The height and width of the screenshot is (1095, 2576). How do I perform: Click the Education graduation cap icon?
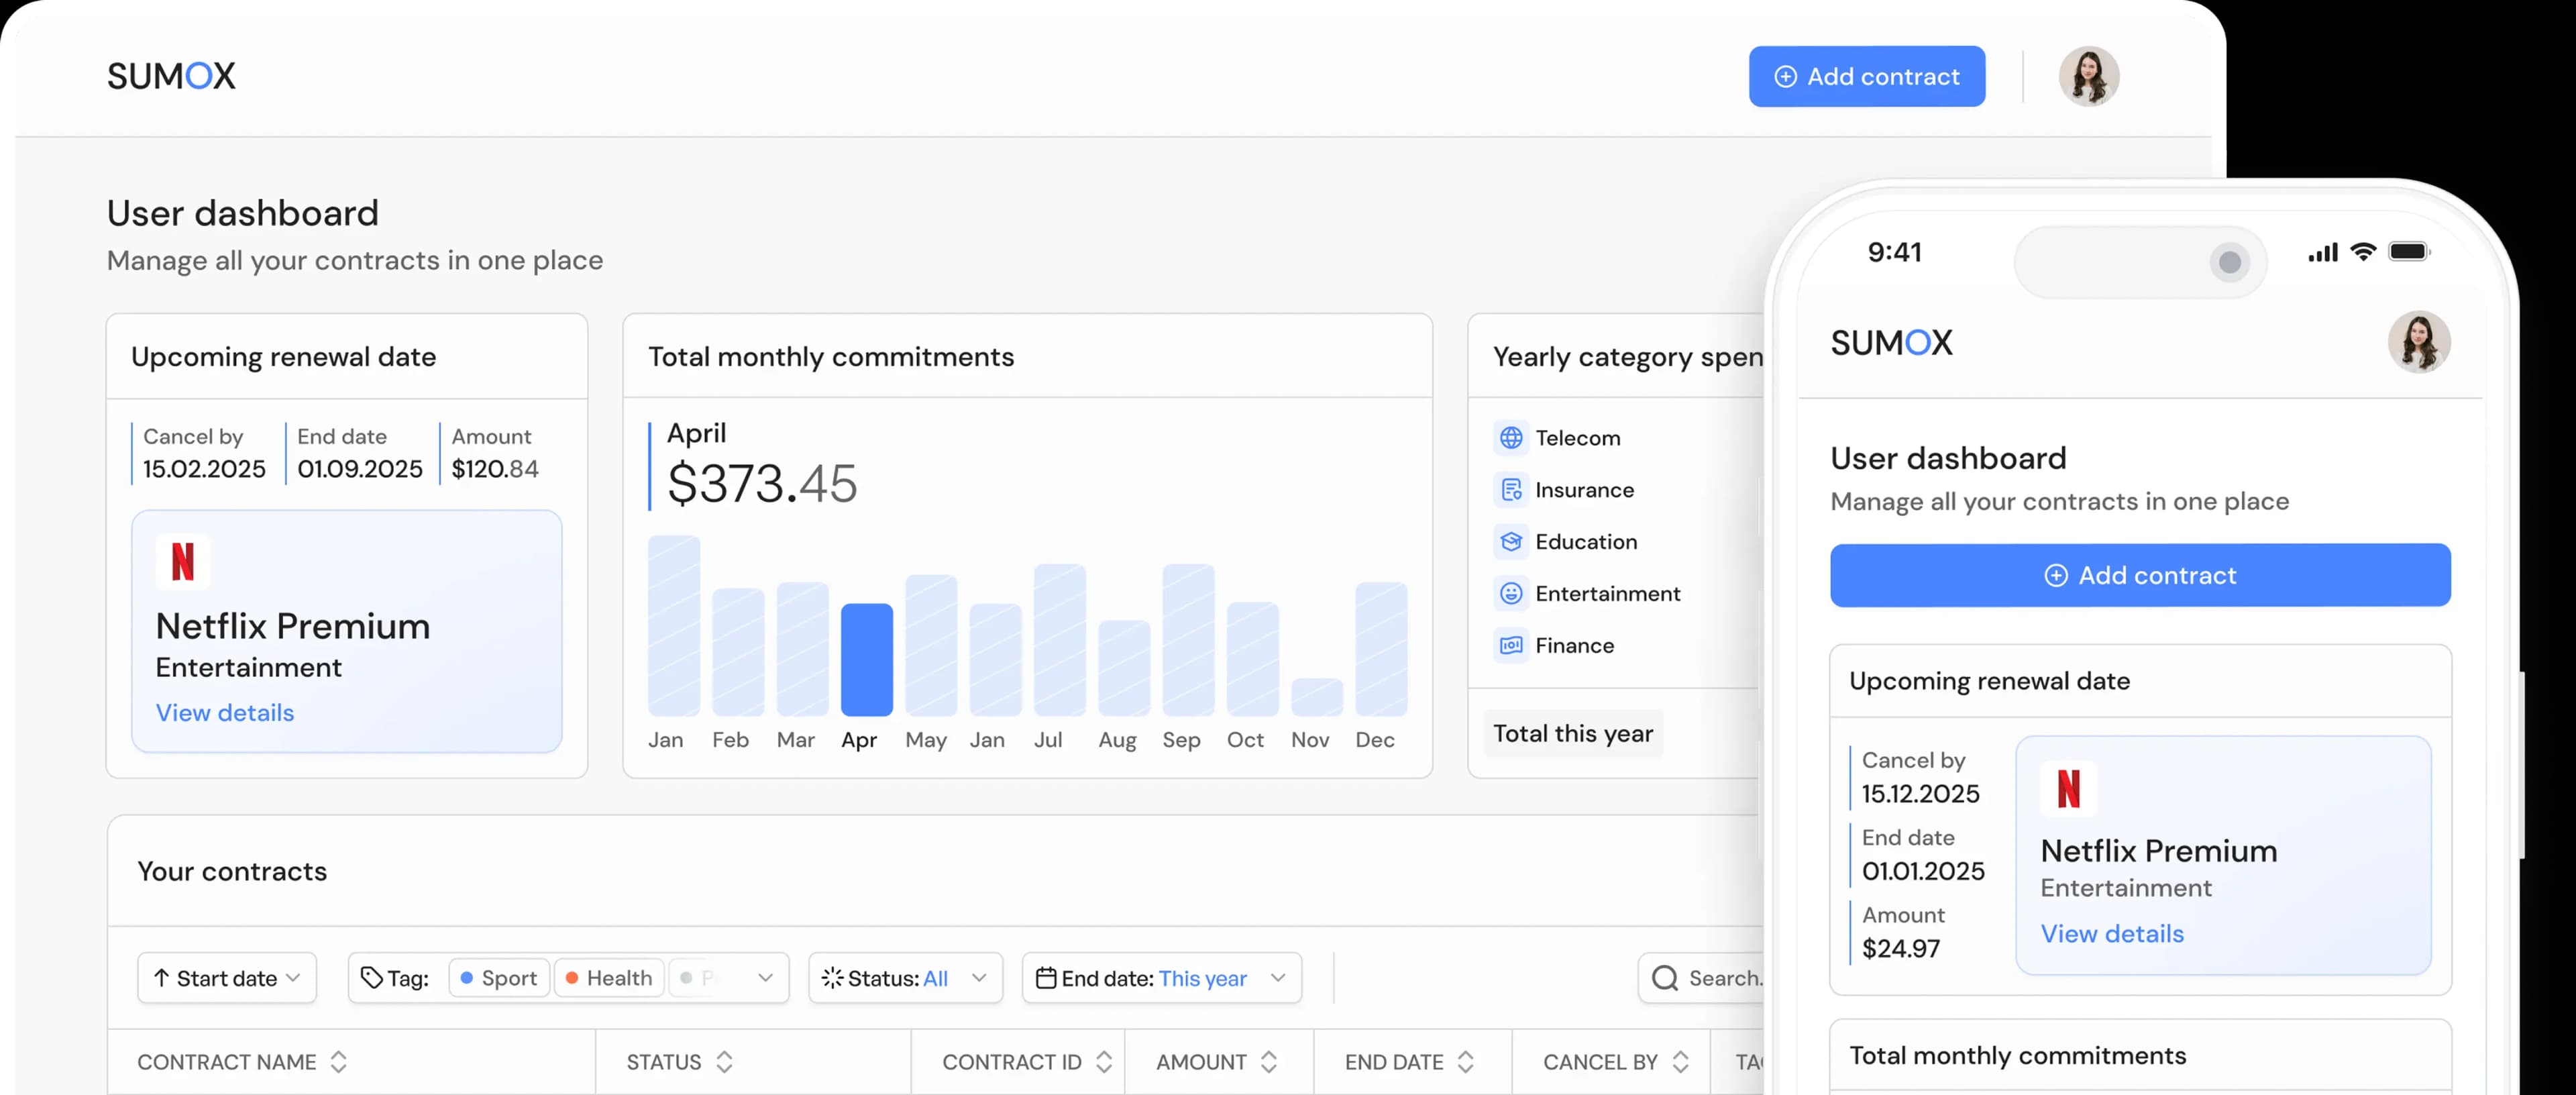click(1511, 541)
